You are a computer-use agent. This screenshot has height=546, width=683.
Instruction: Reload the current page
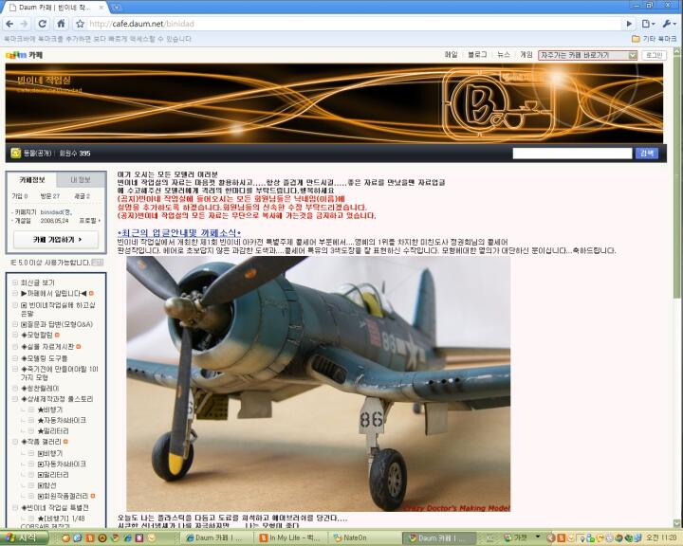[x=44, y=23]
